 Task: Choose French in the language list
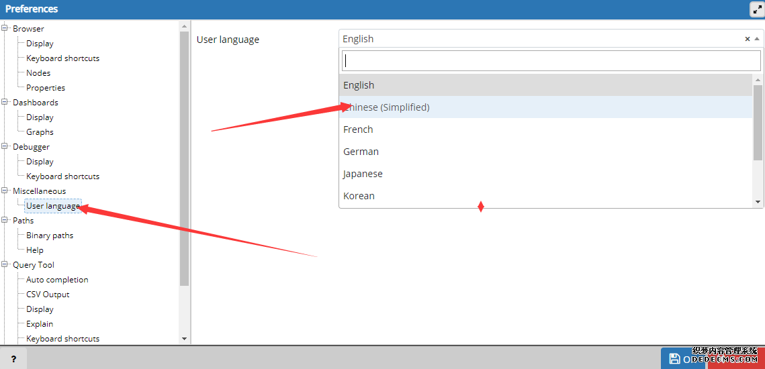coord(358,129)
